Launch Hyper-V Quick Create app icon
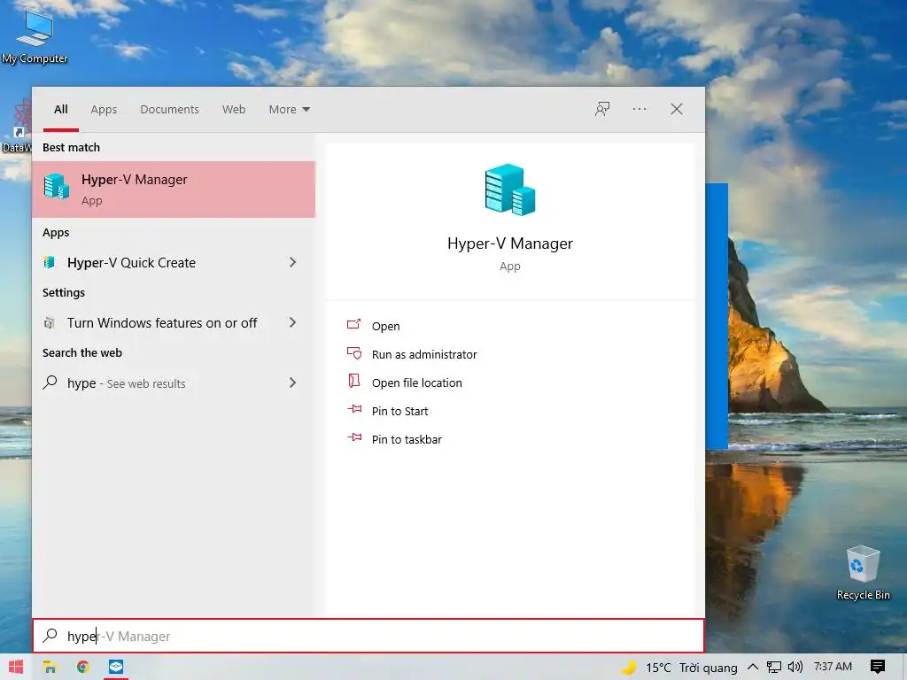This screenshot has width=907, height=680. tap(50, 262)
